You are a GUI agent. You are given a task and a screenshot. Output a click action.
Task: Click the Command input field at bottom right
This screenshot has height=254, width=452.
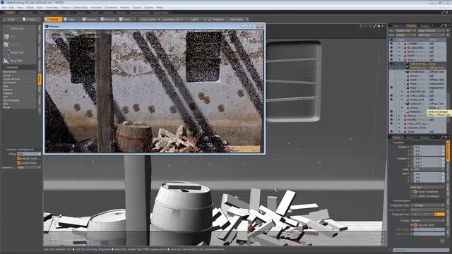[421, 250]
